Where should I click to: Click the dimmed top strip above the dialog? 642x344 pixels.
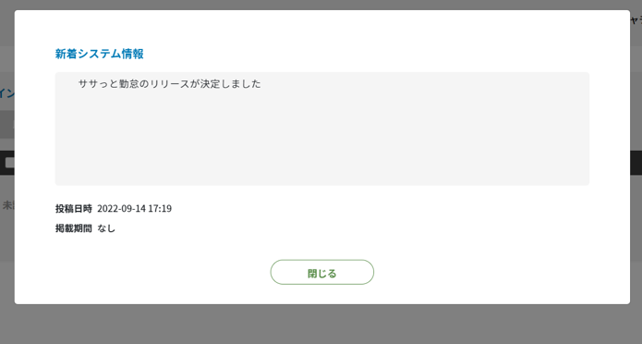pyautogui.click(x=321, y=5)
